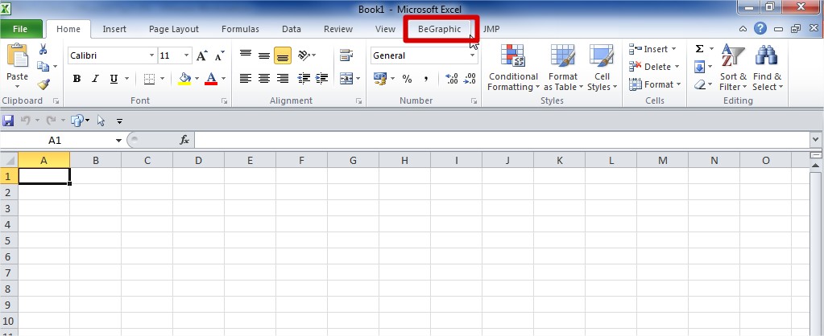Toggle Italic formatting
This screenshot has width=824, height=336.
click(x=95, y=79)
